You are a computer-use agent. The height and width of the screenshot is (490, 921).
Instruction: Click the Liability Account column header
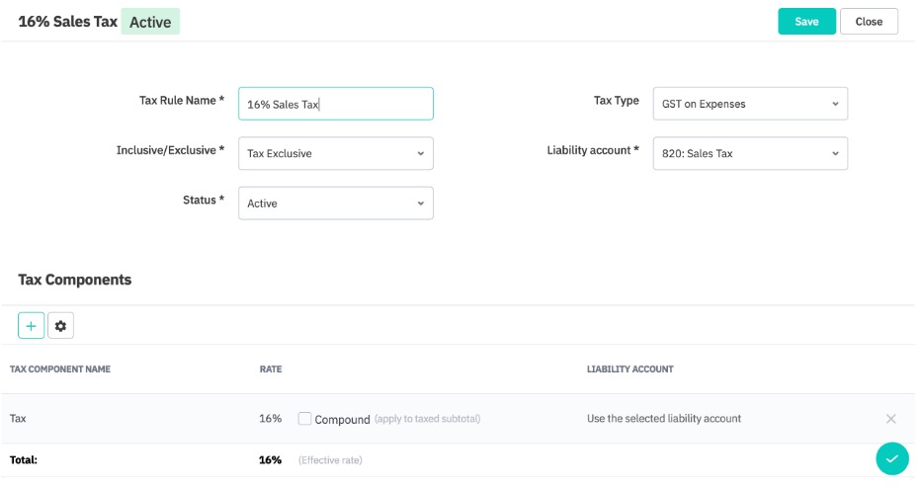(x=629, y=369)
